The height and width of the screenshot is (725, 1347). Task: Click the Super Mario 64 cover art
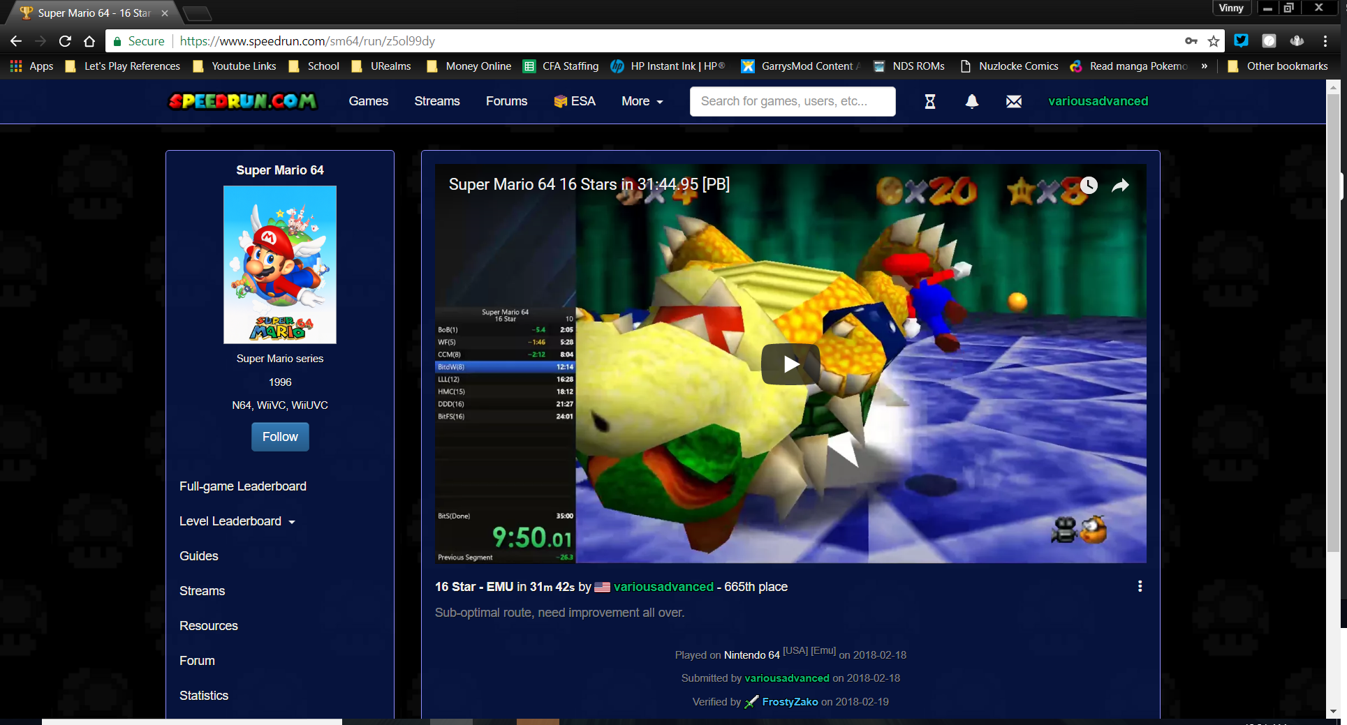(280, 264)
